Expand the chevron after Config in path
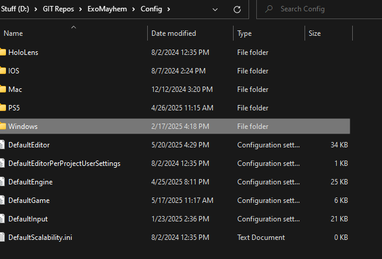Screen dimensions: 382x259 coord(169,10)
